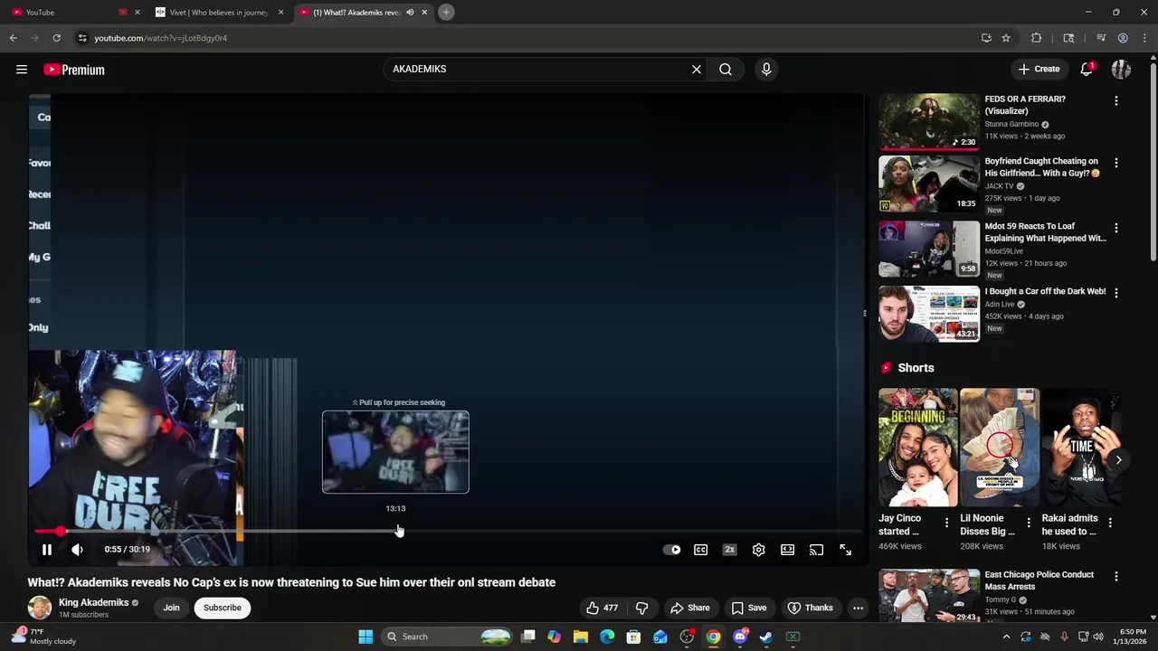Open options for Boyfriend Caught Cheating video

pos(1116,164)
